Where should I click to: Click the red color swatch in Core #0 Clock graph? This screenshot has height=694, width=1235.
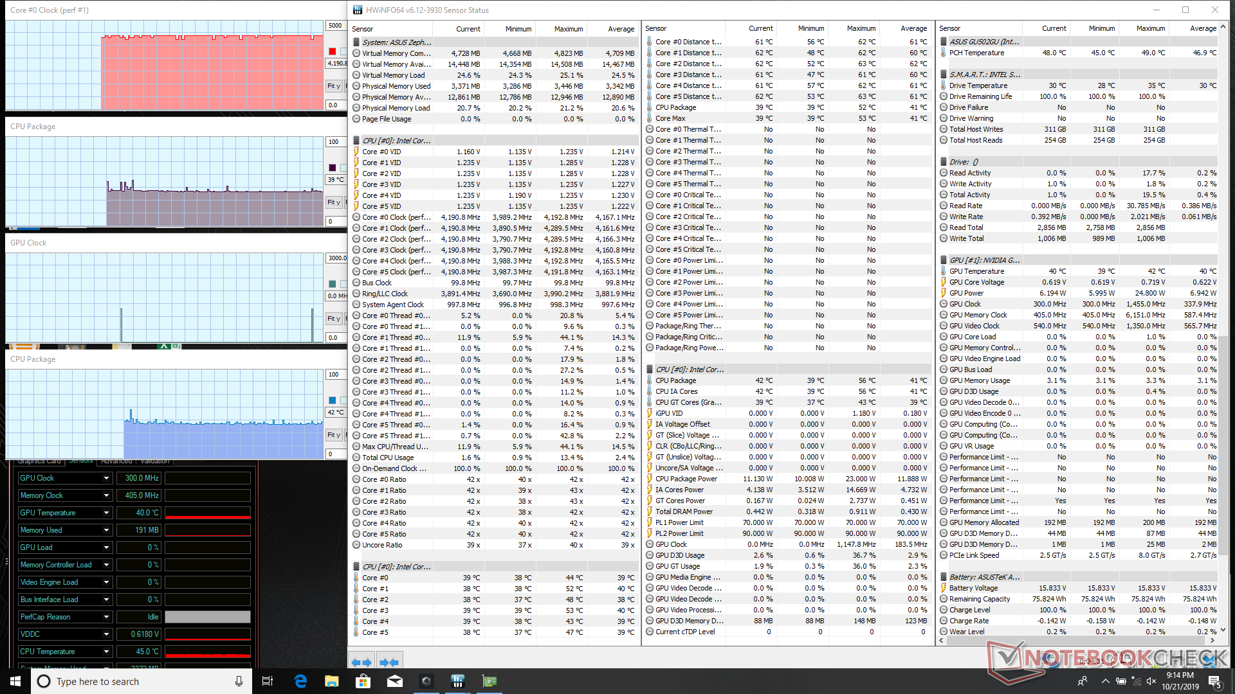[332, 51]
